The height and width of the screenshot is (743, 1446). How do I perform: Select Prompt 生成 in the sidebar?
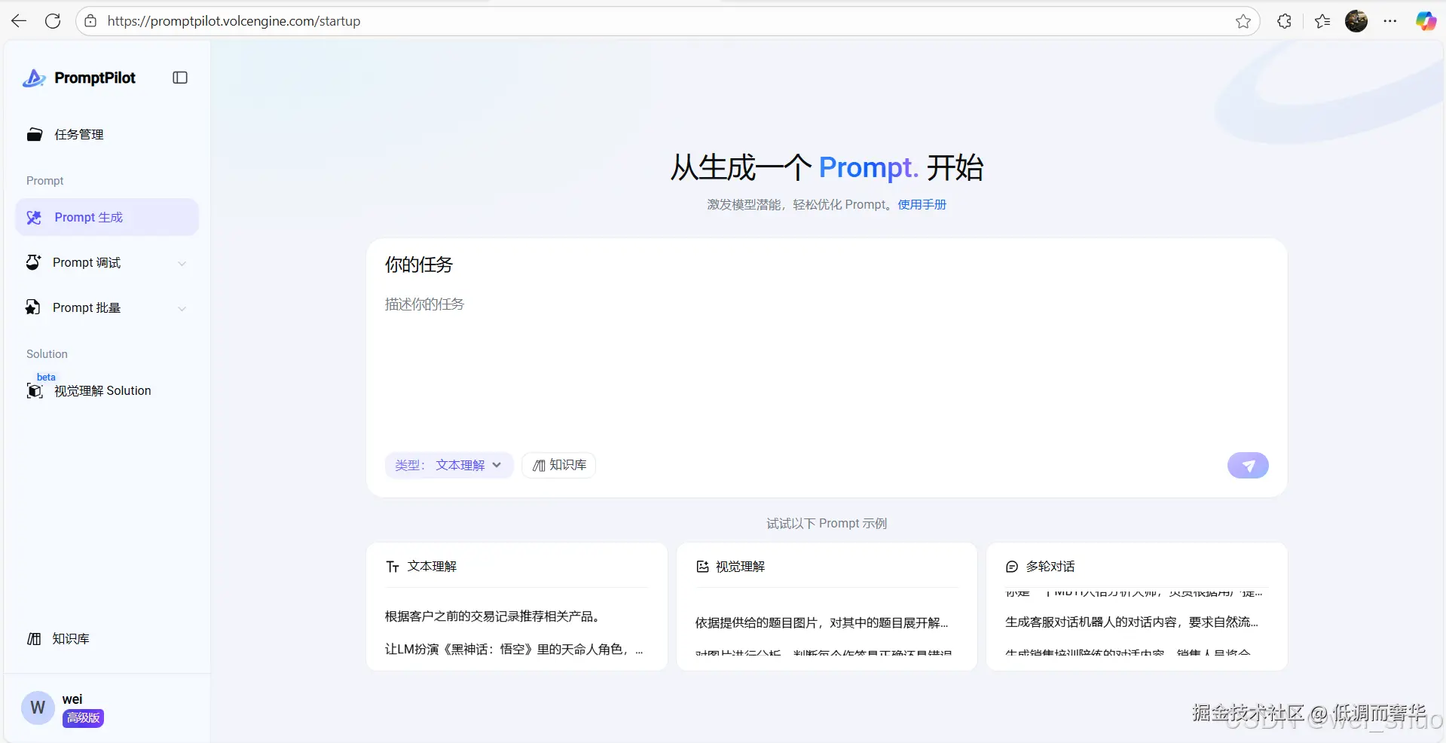[87, 217]
